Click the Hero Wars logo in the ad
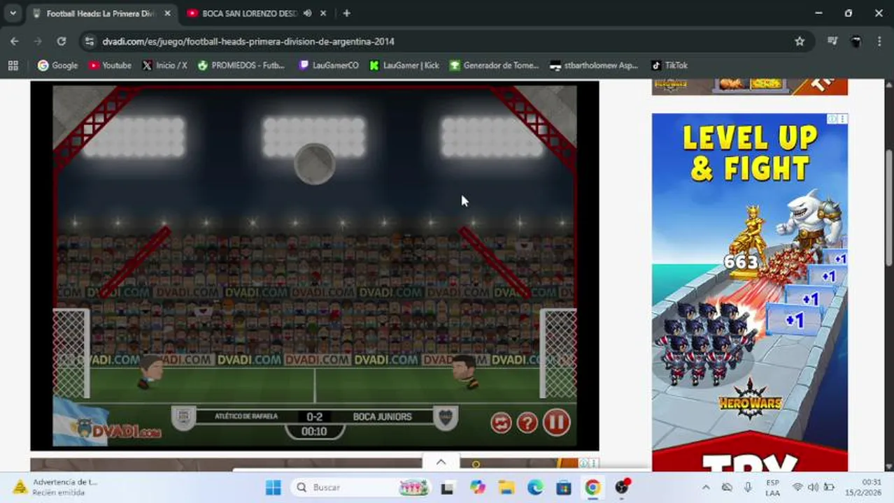 click(749, 400)
